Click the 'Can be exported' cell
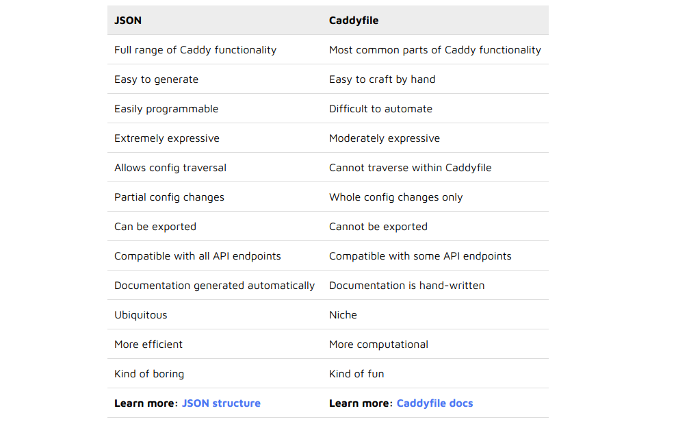 [155, 227]
